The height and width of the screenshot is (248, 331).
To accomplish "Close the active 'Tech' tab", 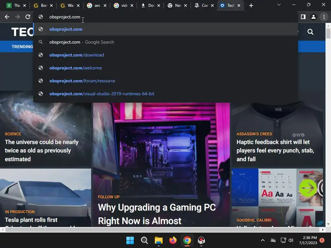I will pyautogui.click(x=239, y=6).
